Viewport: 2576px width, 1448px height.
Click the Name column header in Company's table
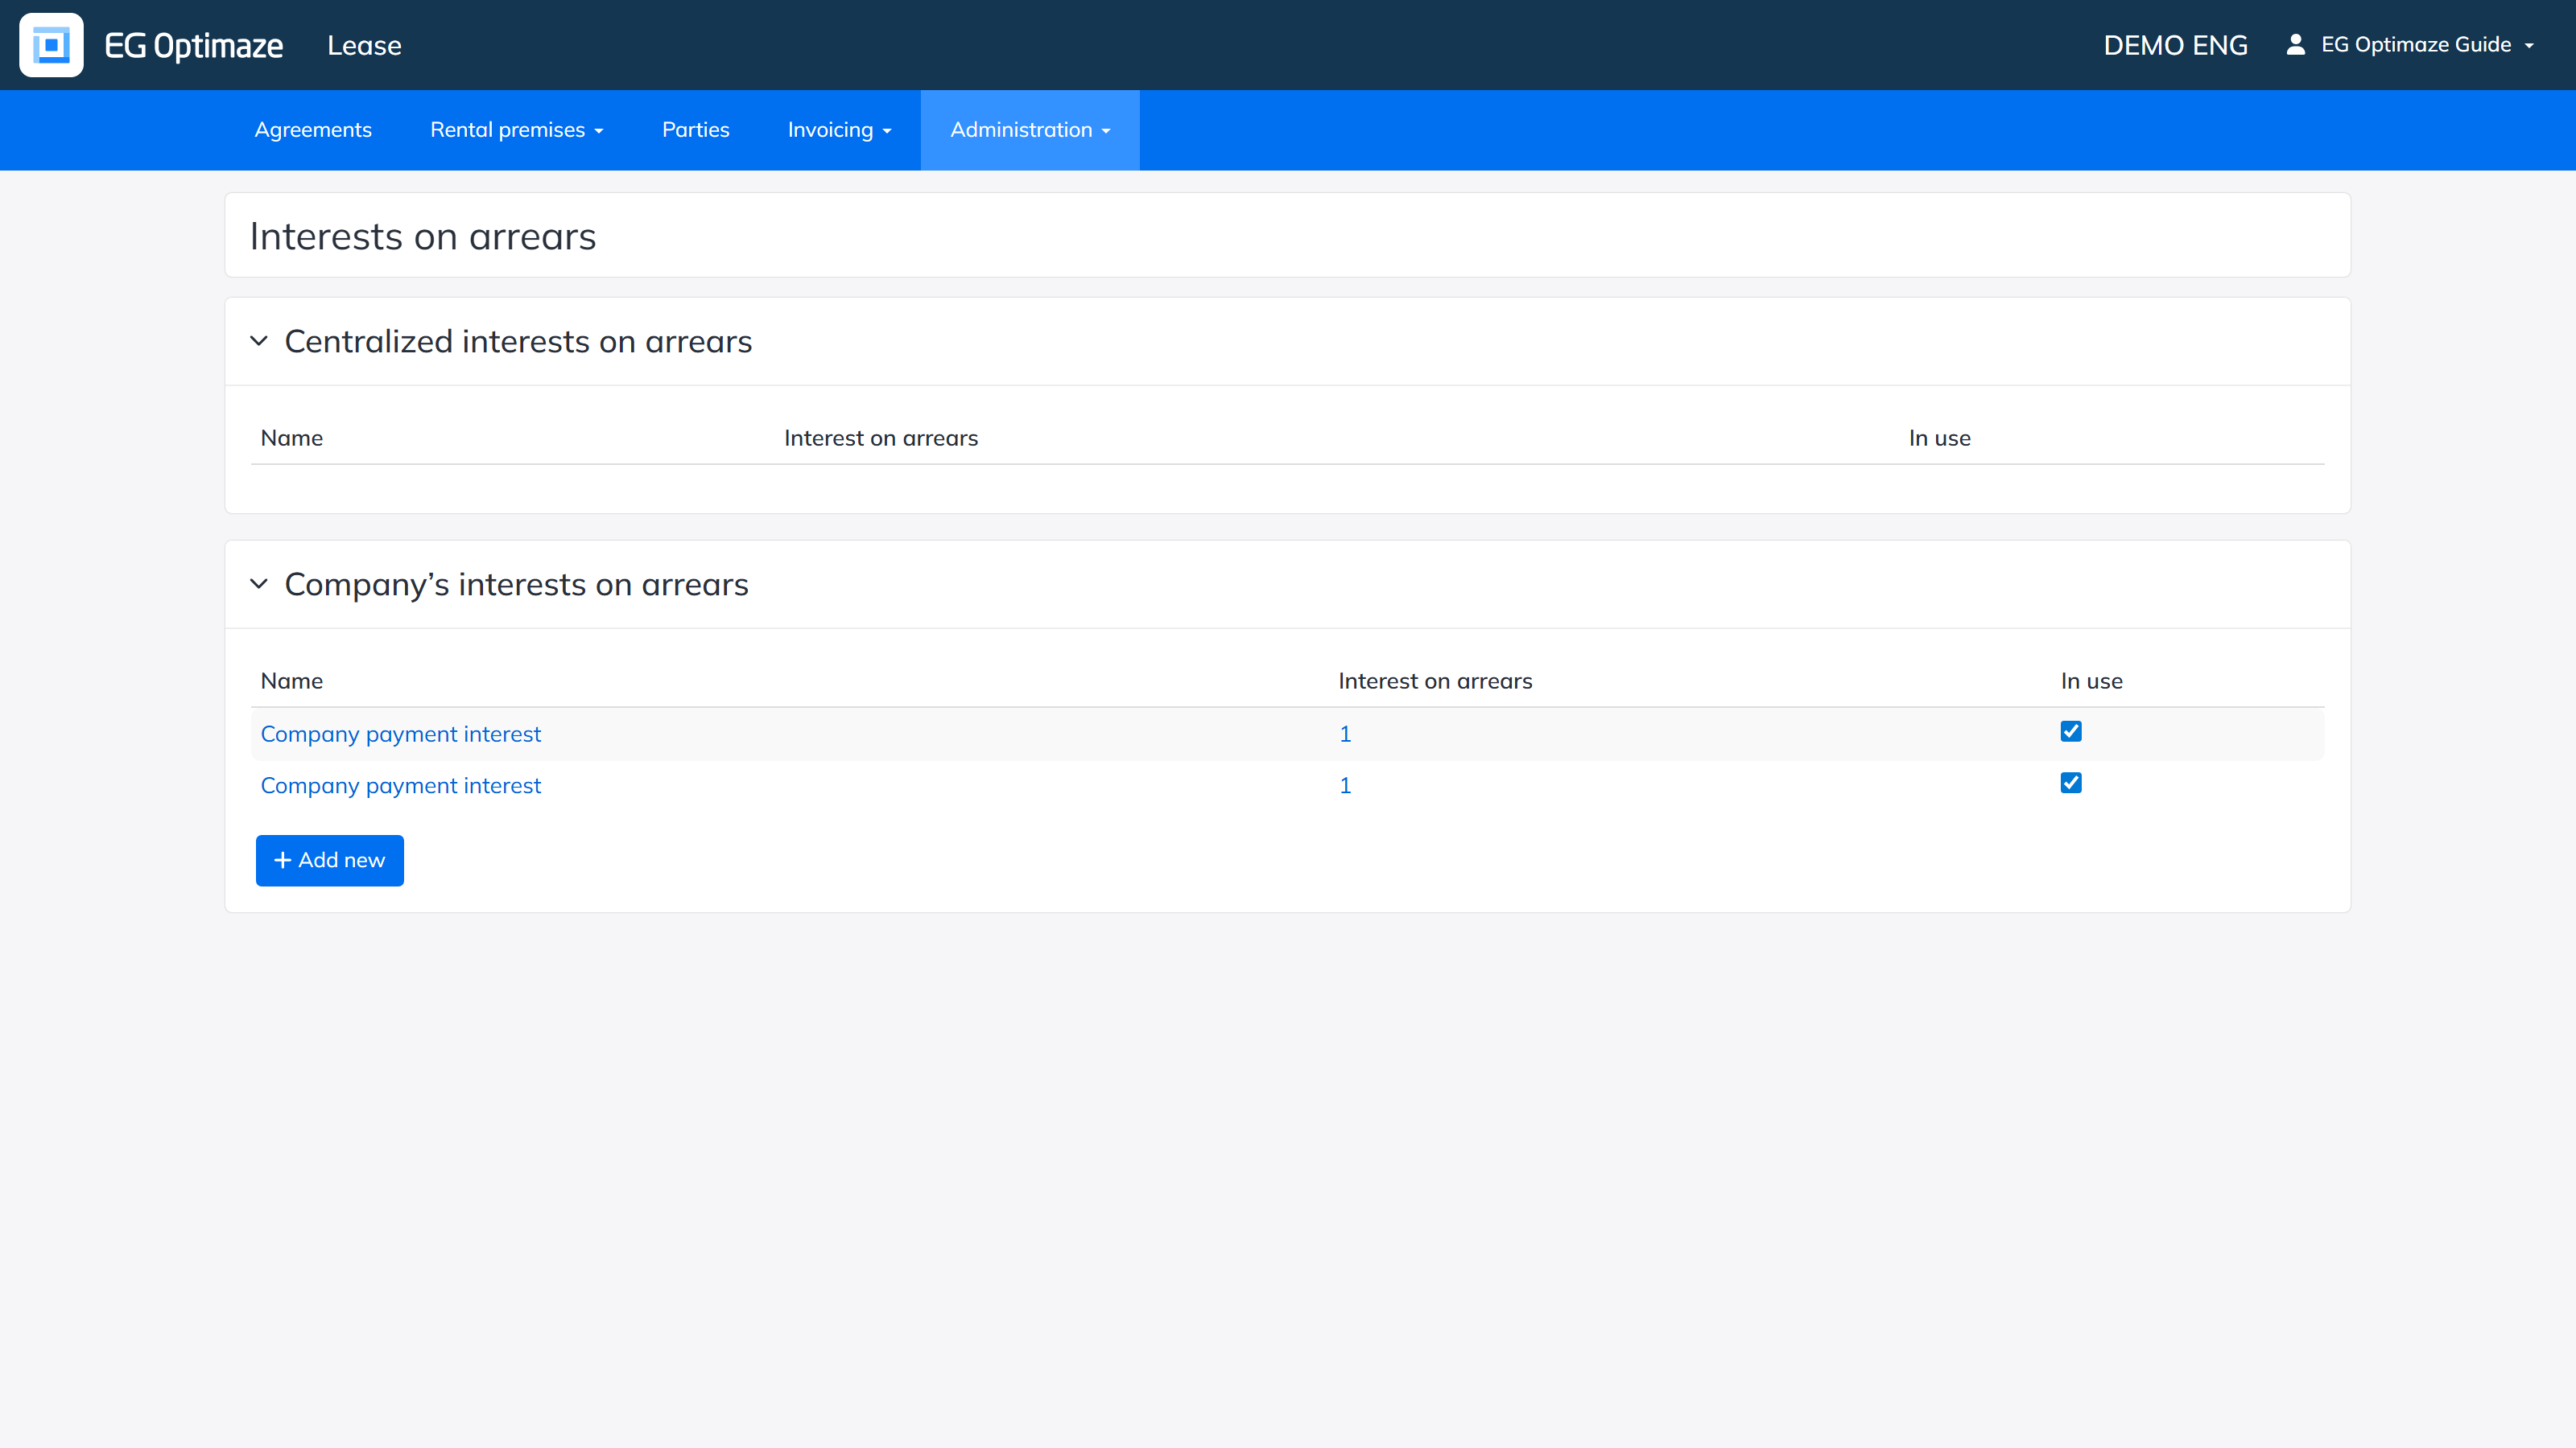point(292,681)
